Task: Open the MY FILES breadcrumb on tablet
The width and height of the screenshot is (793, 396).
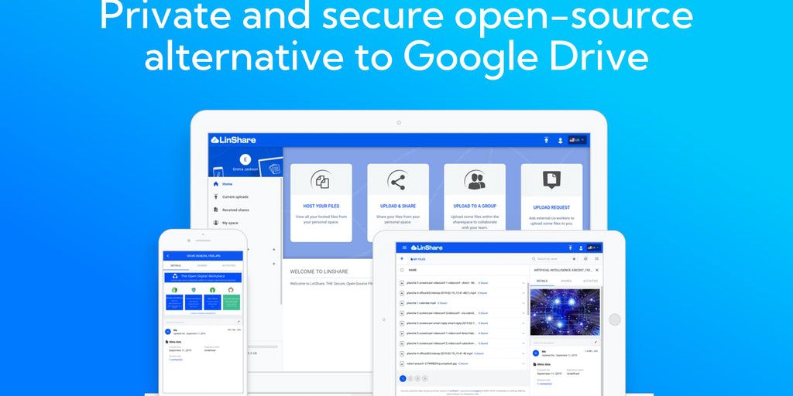Action: coord(417,259)
